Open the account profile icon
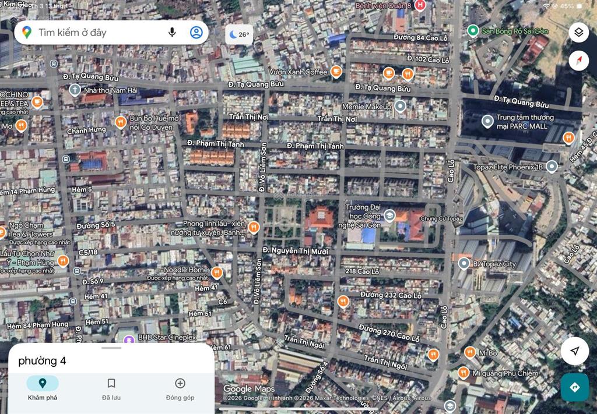The width and height of the screenshot is (597, 414). pyautogui.click(x=196, y=33)
